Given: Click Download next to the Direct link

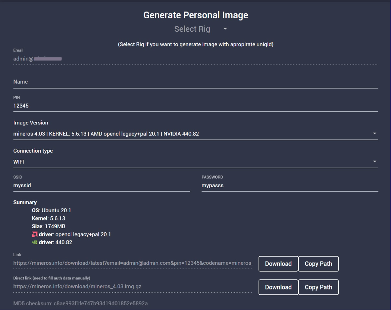Looking at the screenshot, I should coord(278,287).
